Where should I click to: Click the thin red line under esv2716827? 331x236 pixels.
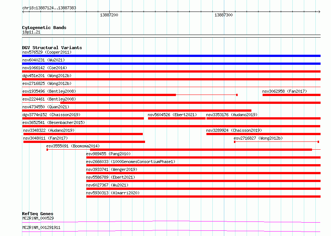277,142
